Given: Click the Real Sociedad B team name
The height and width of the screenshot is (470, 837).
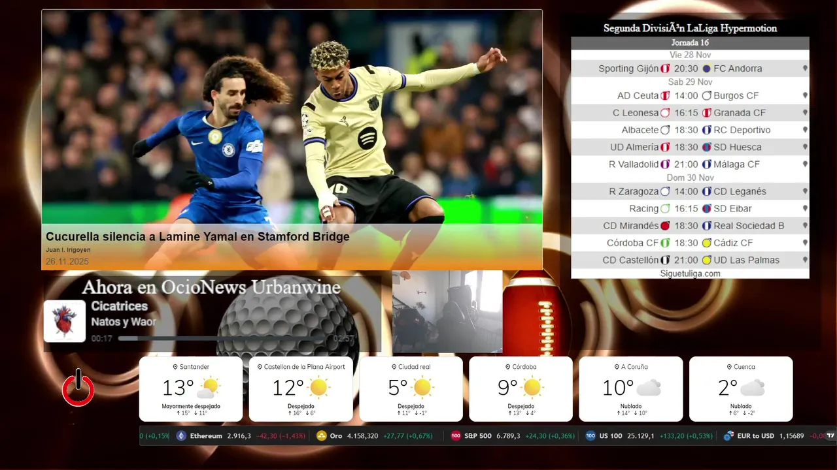Looking at the screenshot, I should click(749, 226).
